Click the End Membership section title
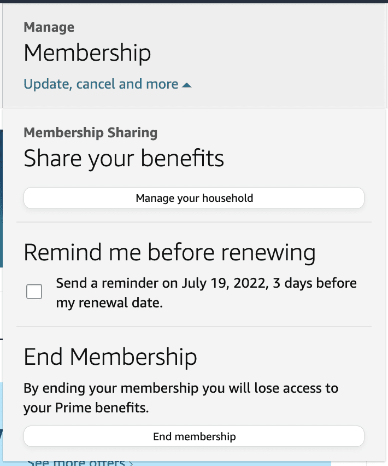The height and width of the screenshot is (466, 388). (110, 357)
